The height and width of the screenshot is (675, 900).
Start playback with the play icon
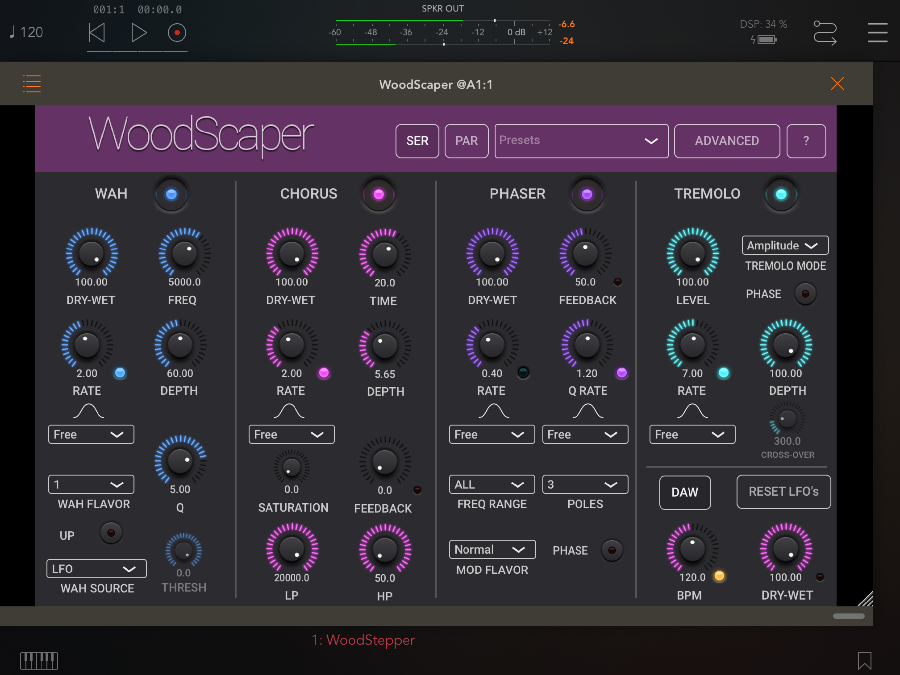coord(139,33)
